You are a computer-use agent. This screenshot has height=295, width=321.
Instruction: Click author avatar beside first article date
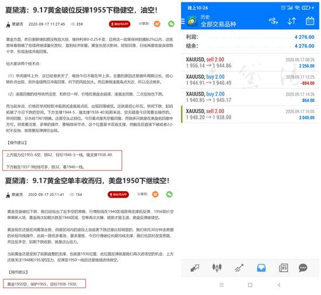pos(8,24)
